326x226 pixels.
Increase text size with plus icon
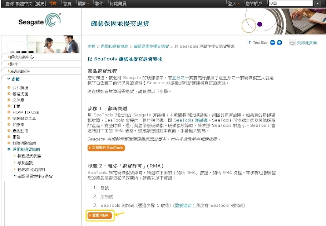coord(280,42)
